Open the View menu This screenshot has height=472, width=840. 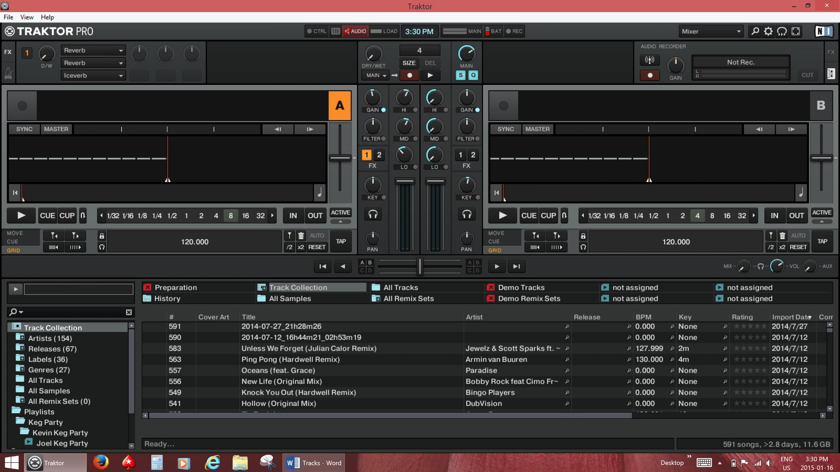[x=27, y=17]
